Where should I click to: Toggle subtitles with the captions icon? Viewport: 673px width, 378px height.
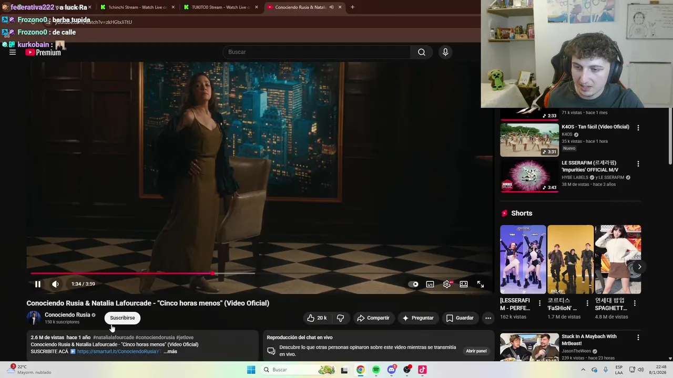coord(430,284)
